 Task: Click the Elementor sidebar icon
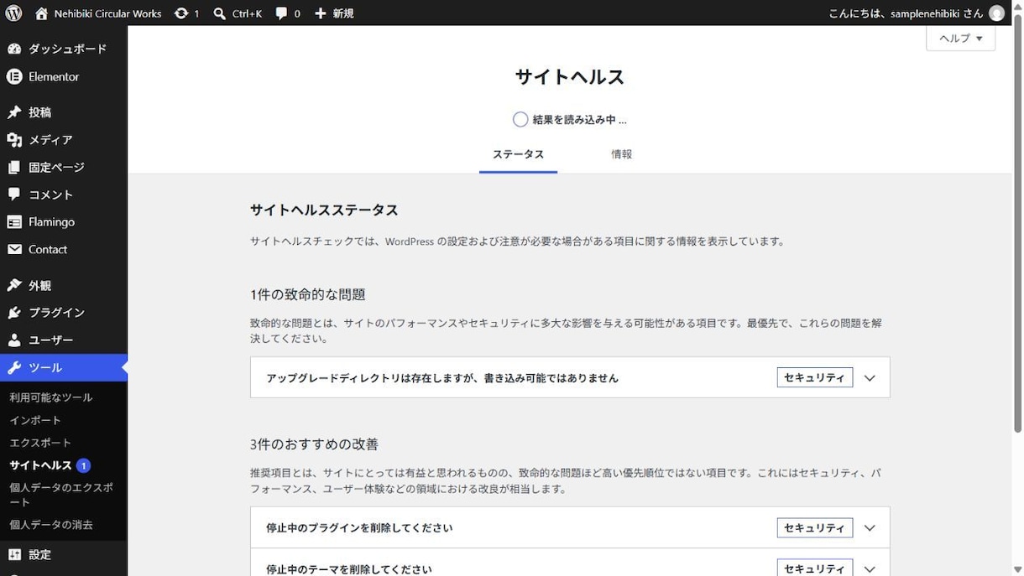click(14, 76)
